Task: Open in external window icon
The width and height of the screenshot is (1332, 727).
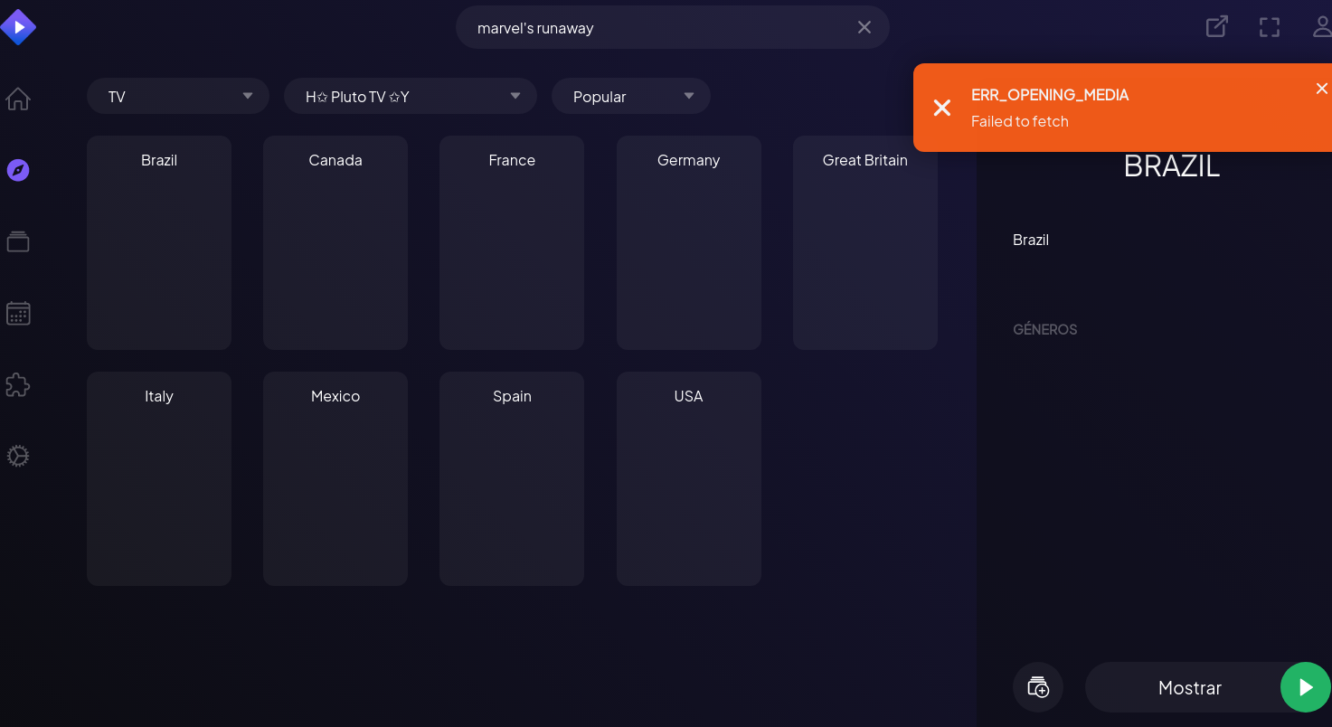Action: 1217,27
